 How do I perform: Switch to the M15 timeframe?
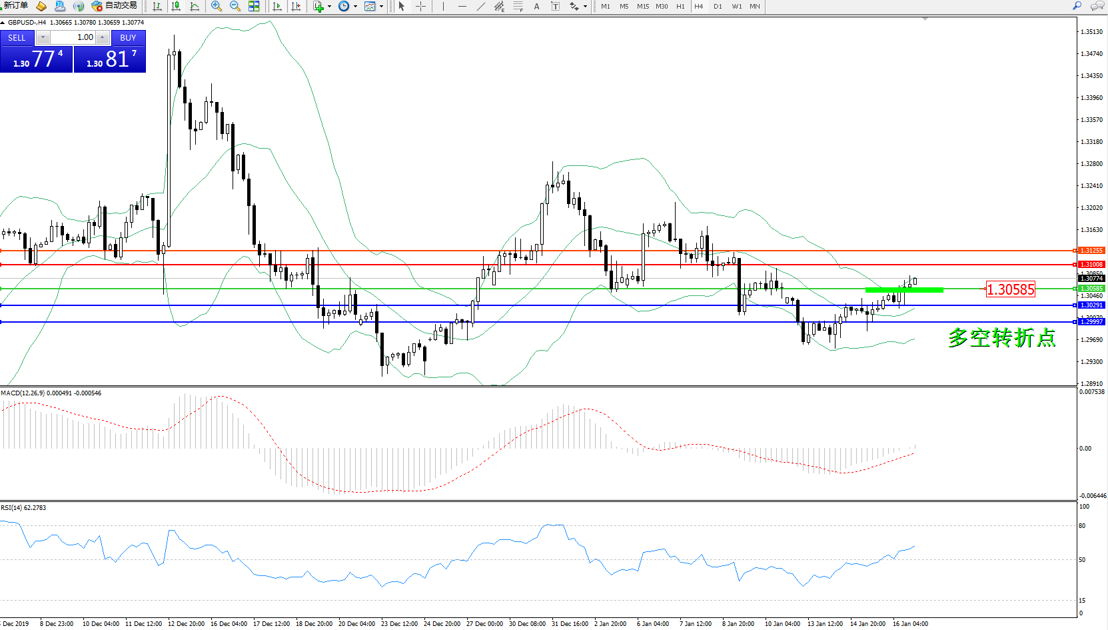click(x=642, y=7)
